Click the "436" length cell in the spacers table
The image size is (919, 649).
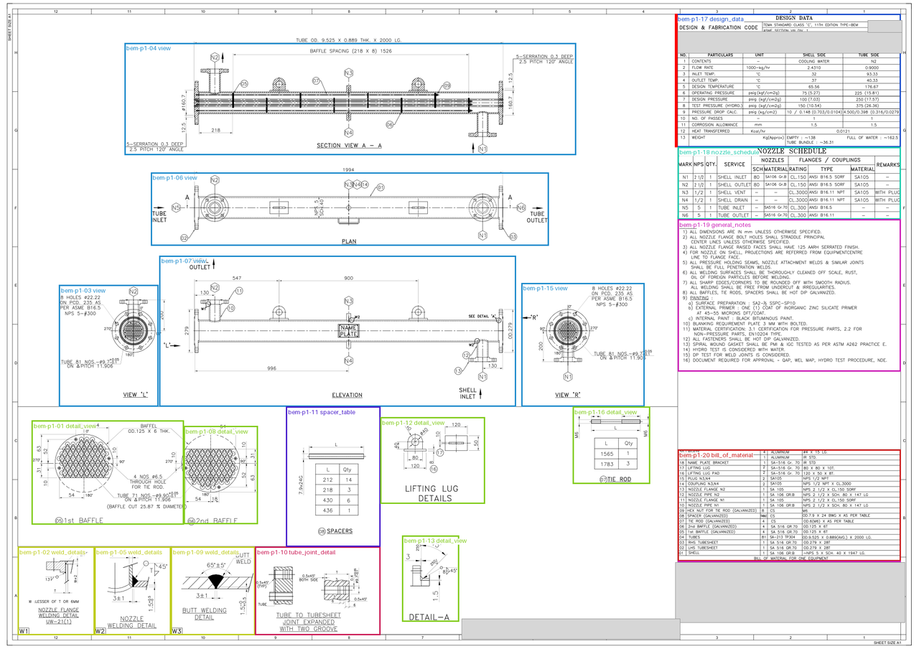(x=328, y=510)
